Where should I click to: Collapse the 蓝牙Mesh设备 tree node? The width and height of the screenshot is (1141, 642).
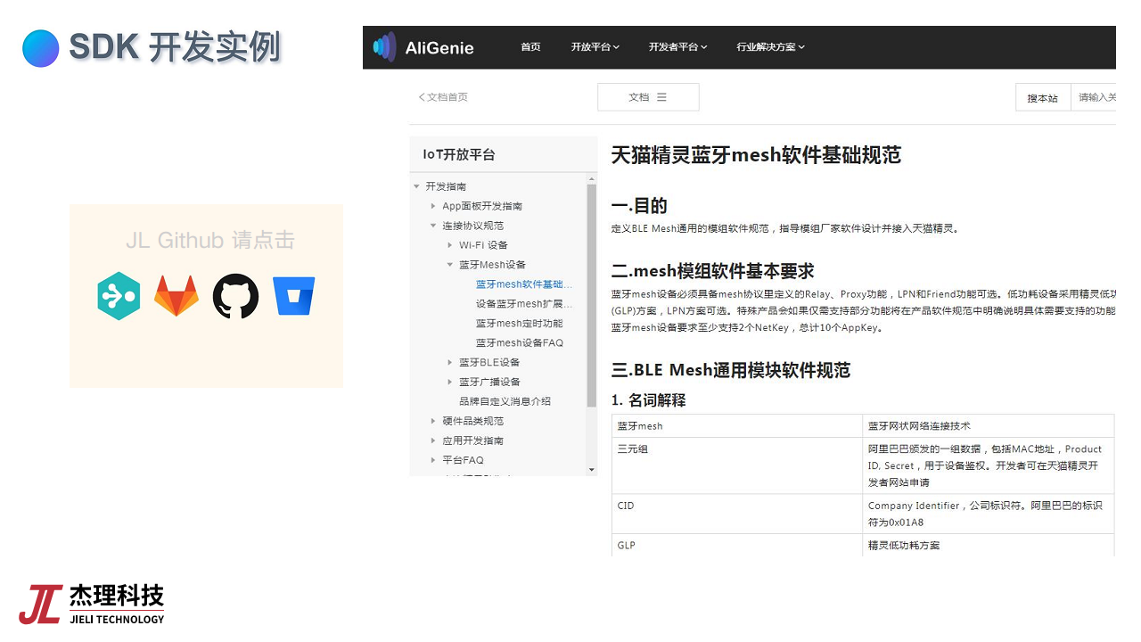point(450,264)
